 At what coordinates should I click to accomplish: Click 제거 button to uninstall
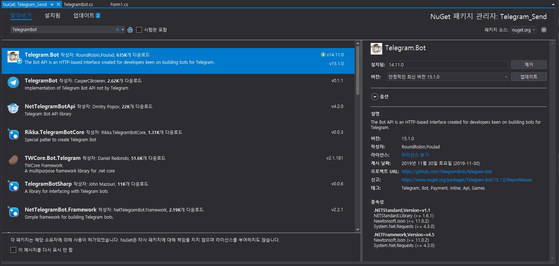pyautogui.click(x=529, y=65)
